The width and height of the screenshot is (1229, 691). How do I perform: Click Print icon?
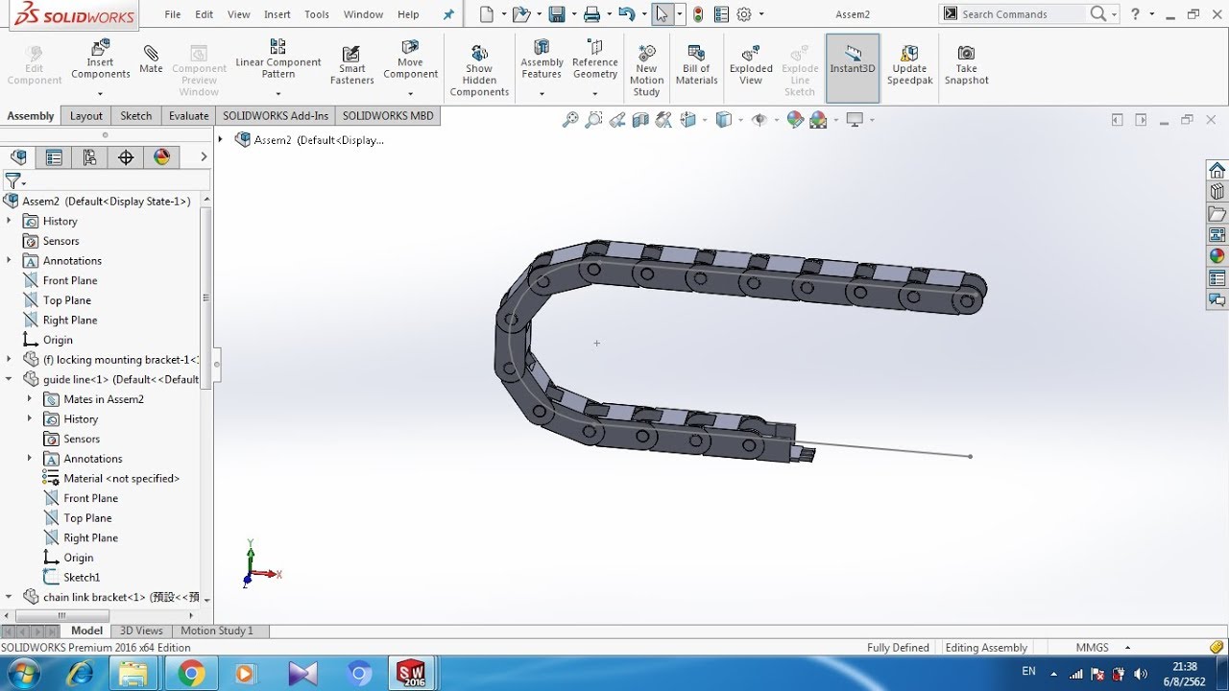coord(591,14)
